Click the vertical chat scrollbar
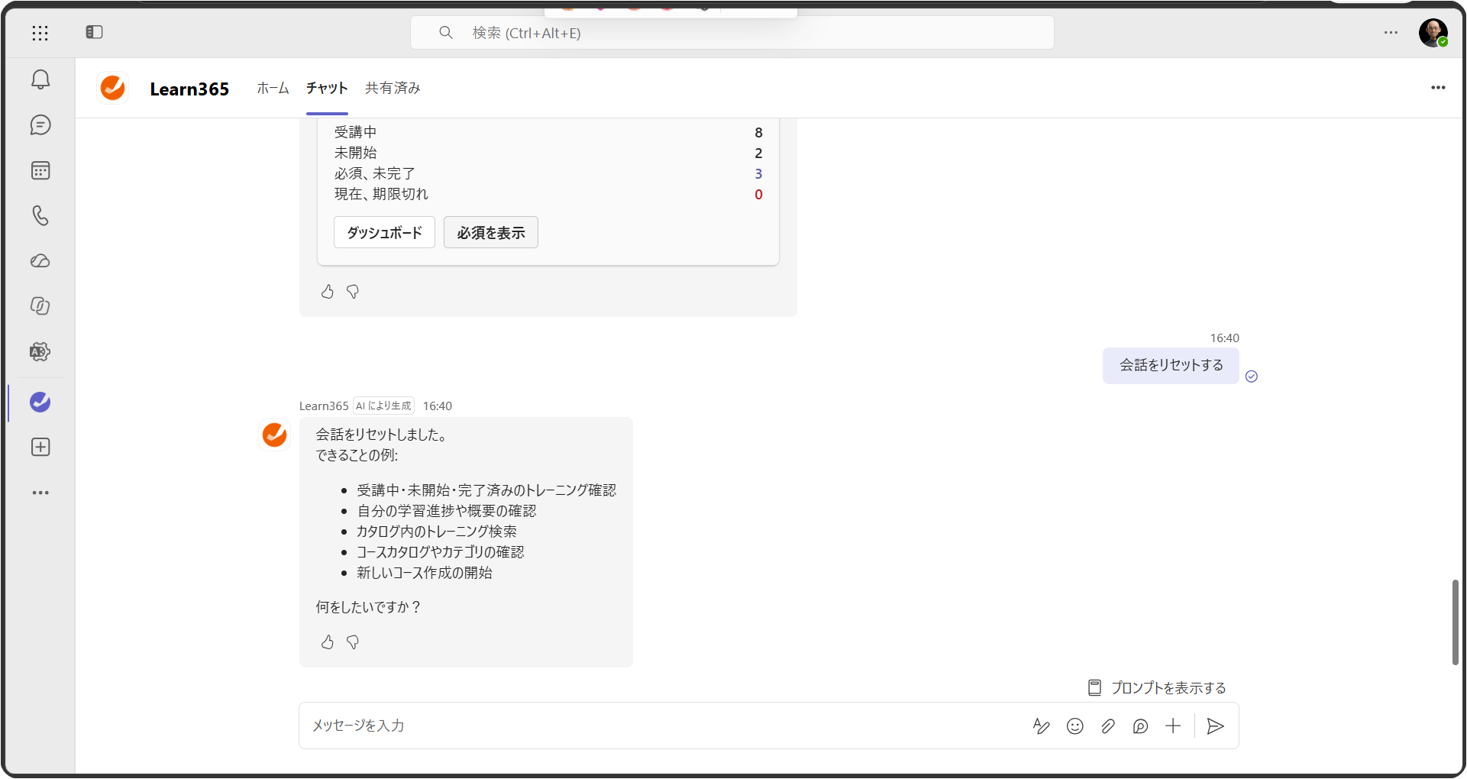 (1456, 622)
